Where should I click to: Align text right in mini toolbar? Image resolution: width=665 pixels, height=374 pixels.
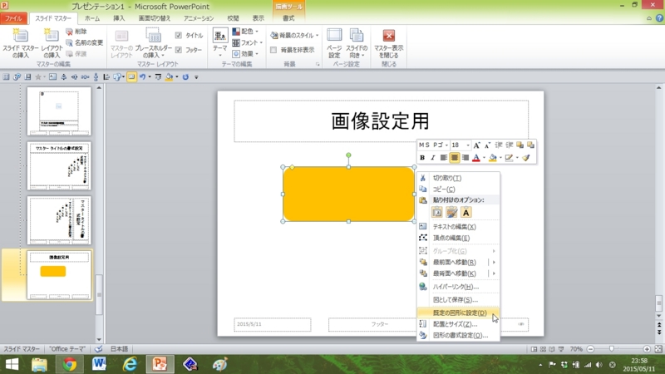465,158
